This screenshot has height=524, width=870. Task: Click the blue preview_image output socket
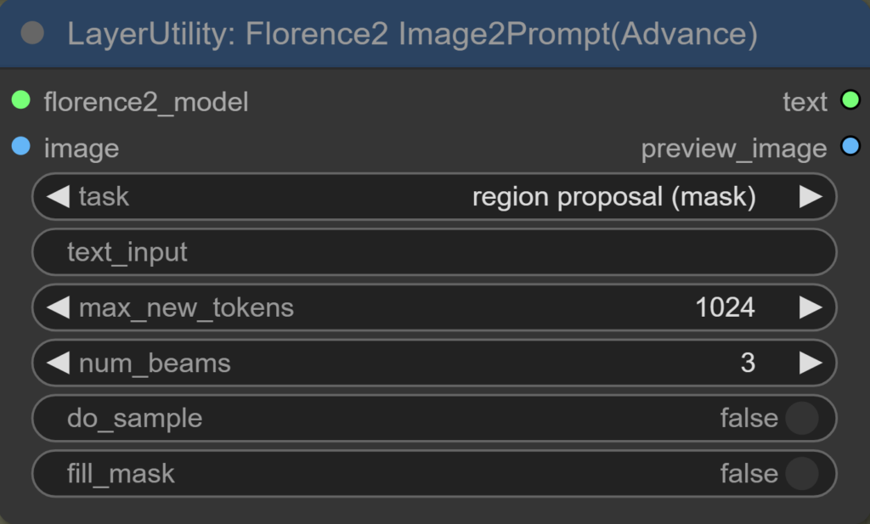(850, 148)
